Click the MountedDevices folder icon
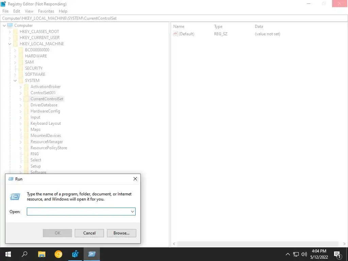The height and width of the screenshot is (261, 348). point(26,136)
